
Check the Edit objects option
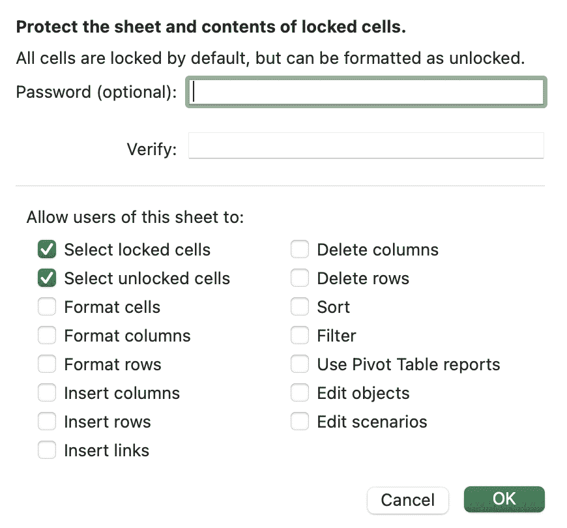[300, 393]
